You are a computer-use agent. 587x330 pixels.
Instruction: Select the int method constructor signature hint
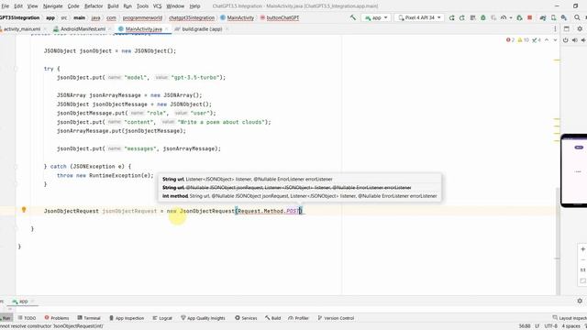300,196
